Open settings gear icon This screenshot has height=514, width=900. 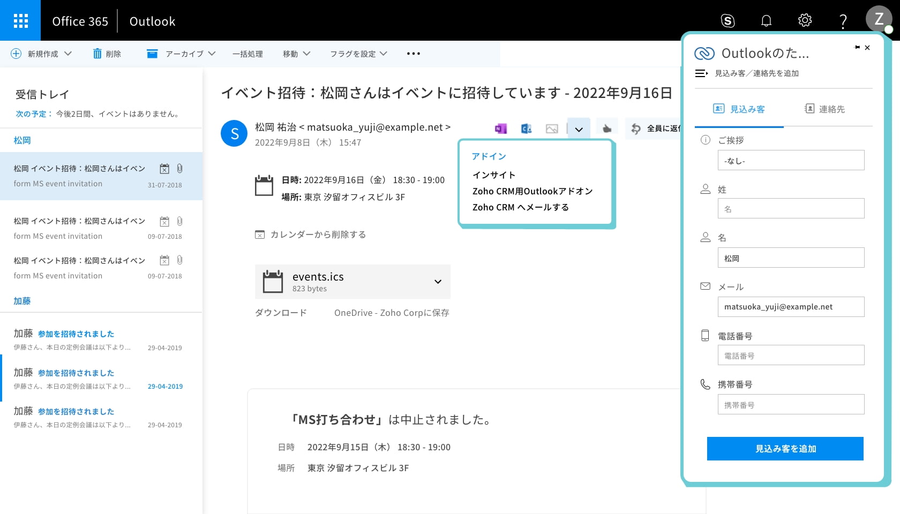(805, 21)
